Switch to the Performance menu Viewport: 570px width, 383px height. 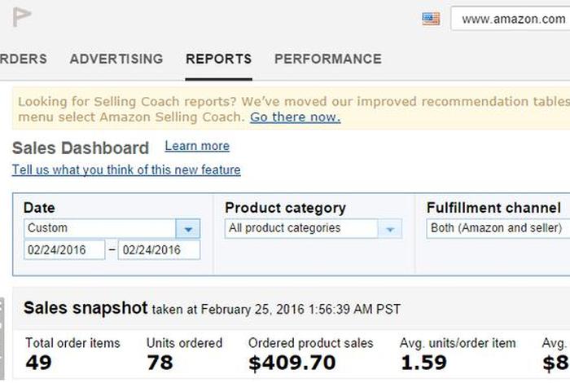point(327,59)
